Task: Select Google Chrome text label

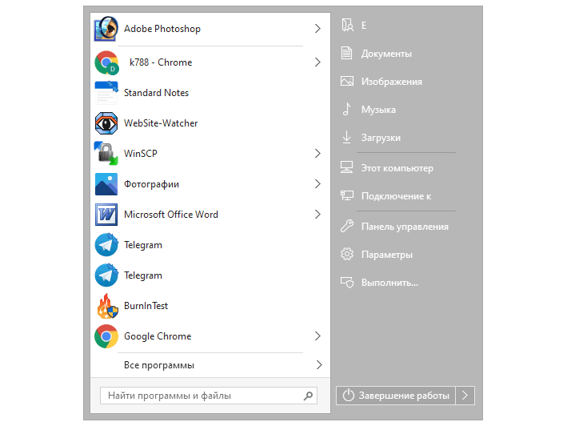Action: click(158, 336)
